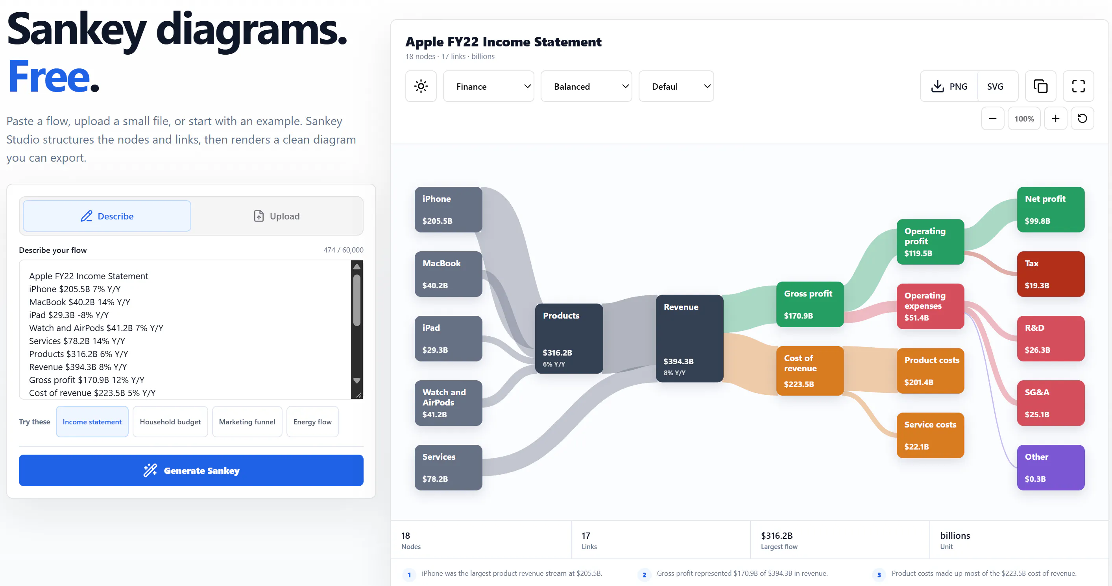Copy the diagram to clipboard
The image size is (1112, 586).
click(x=1040, y=86)
